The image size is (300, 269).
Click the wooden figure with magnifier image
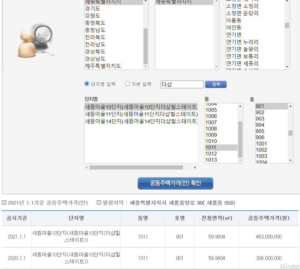click(36, 40)
